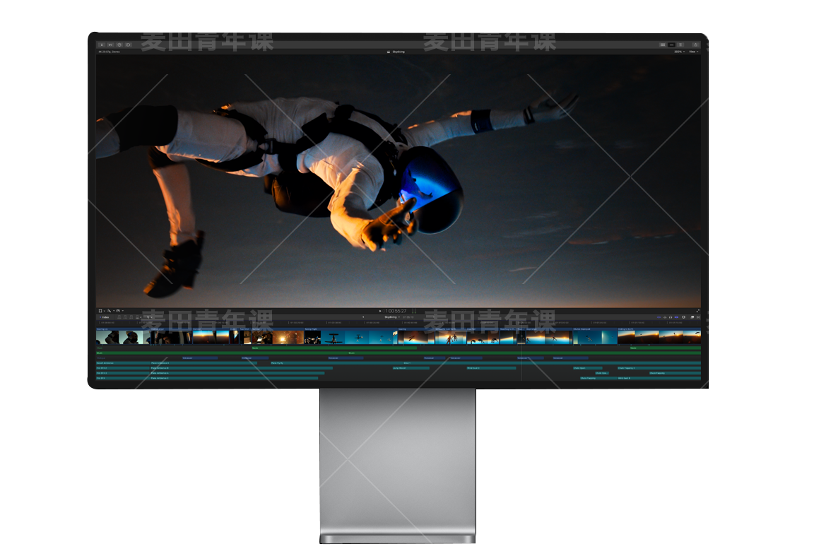Show background tasks with the checkmark circle icon

119,45
